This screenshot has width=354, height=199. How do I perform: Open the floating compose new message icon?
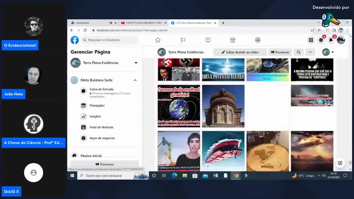340,163
